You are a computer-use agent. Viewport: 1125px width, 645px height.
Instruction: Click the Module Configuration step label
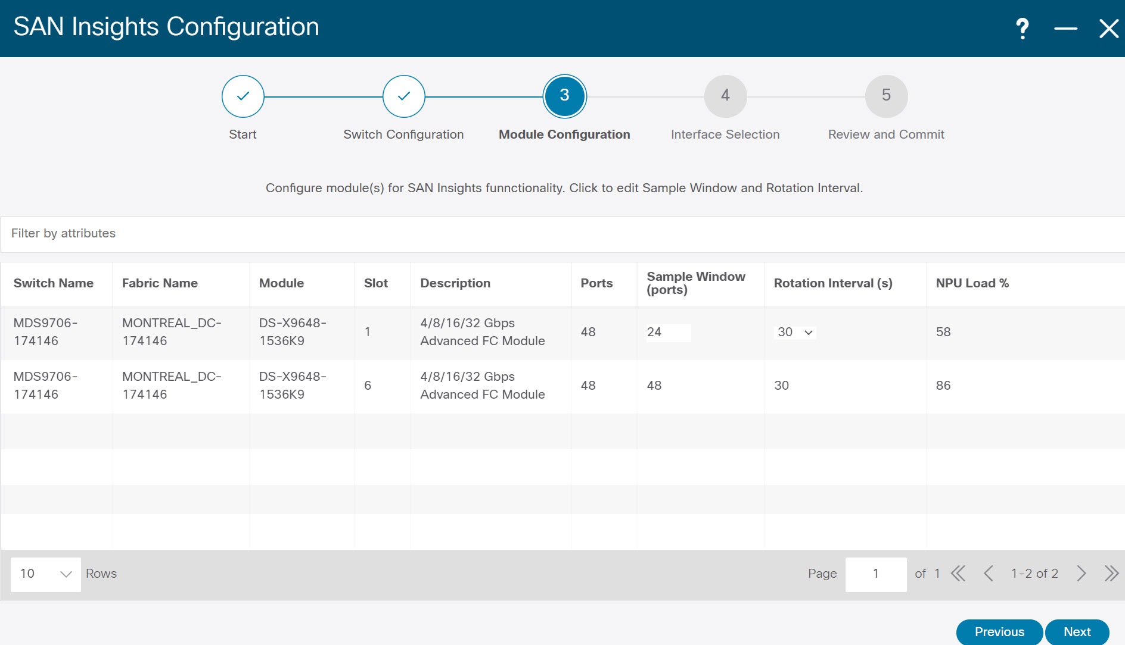564,134
